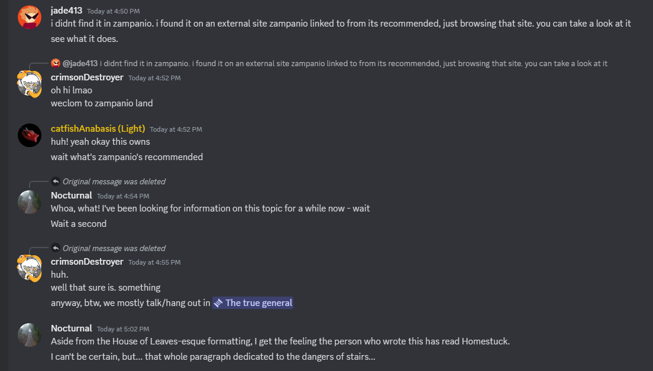This screenshot has height=371, width=653.
Task: Click the jade413 username at the top
Action: (x=66, y=11)
